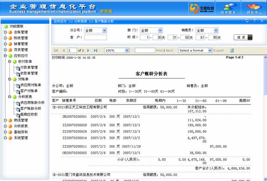Image resolution: width=267 pixels, height=181 pixels.
Task: Click order number OR20070200002
Action: pyautogui.click(x=74, y=153)
